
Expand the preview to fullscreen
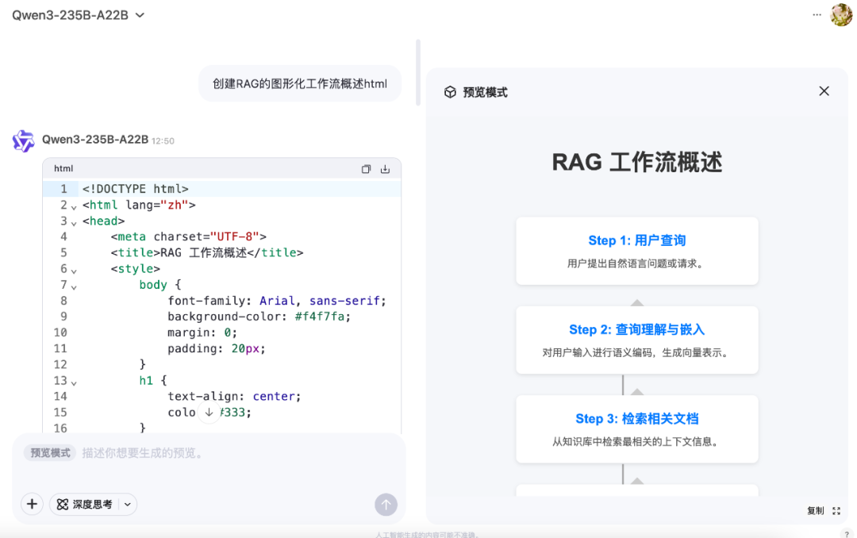pos(836,511)
